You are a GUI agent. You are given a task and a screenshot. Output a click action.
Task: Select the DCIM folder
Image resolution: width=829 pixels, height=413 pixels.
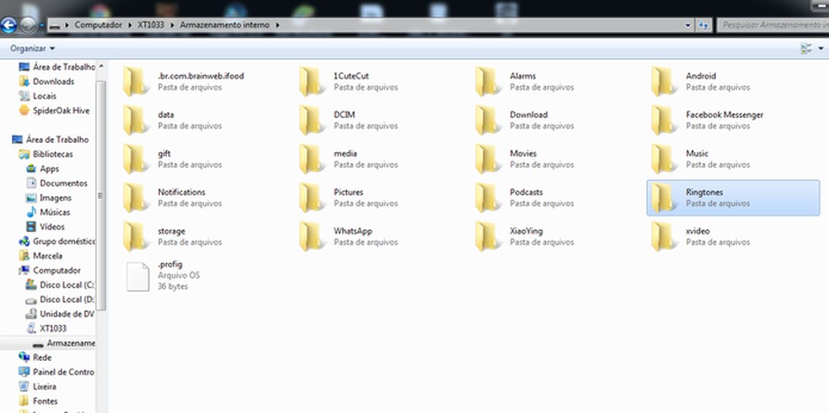[x=349, y=120]
